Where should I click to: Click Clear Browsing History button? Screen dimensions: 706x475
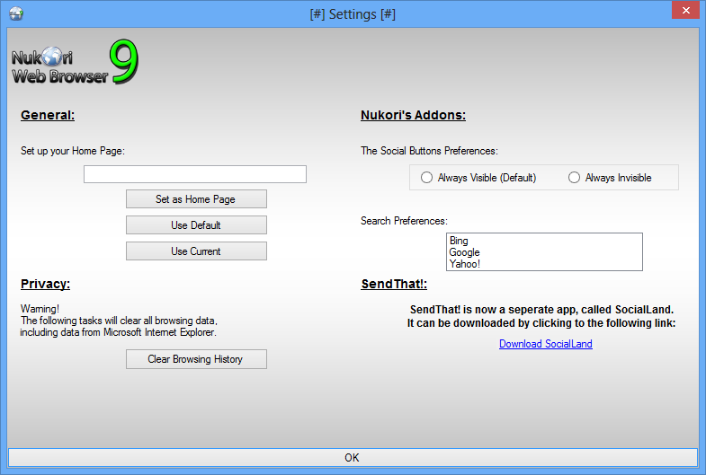tap(196, 359)
